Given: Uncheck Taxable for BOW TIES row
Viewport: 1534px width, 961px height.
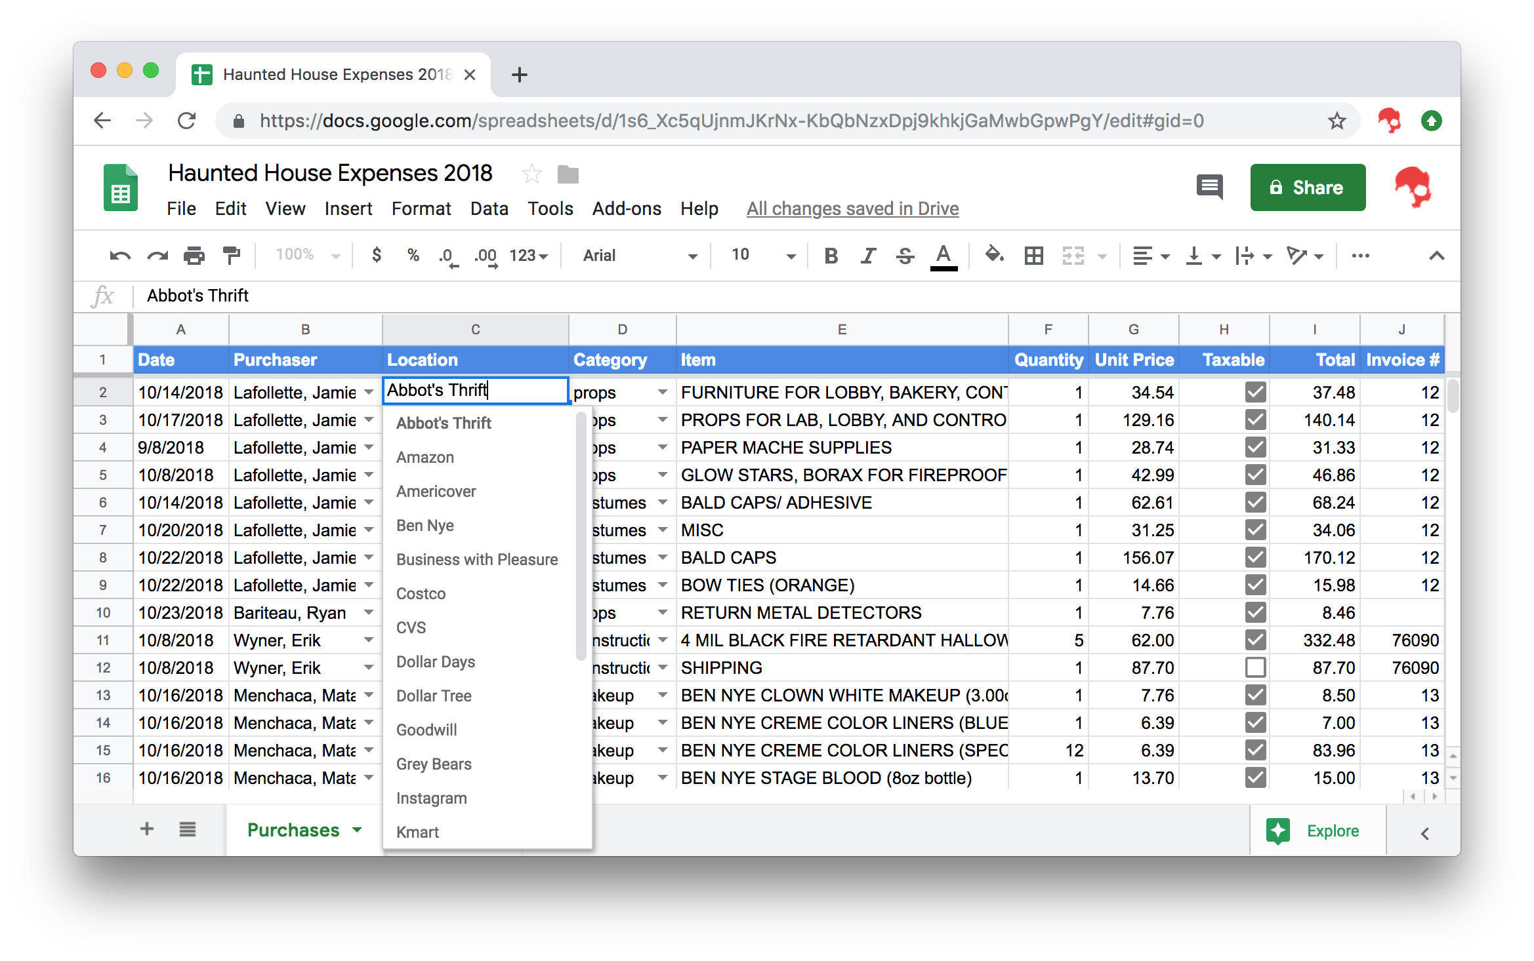Looking at the screenshot, I should point(1255,585).
